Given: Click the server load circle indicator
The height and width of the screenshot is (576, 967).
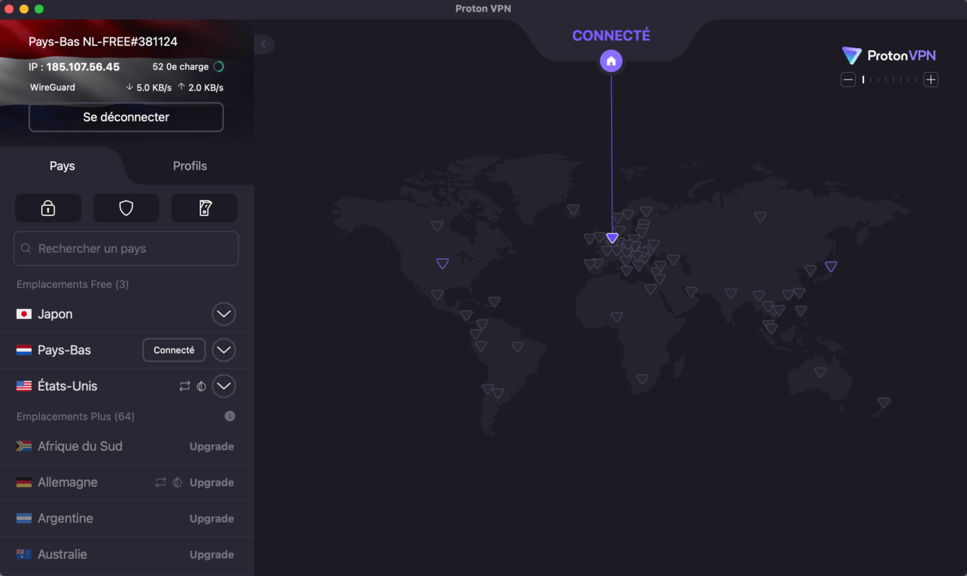Looking at the screenshot, I should click(x=218, y=67).
